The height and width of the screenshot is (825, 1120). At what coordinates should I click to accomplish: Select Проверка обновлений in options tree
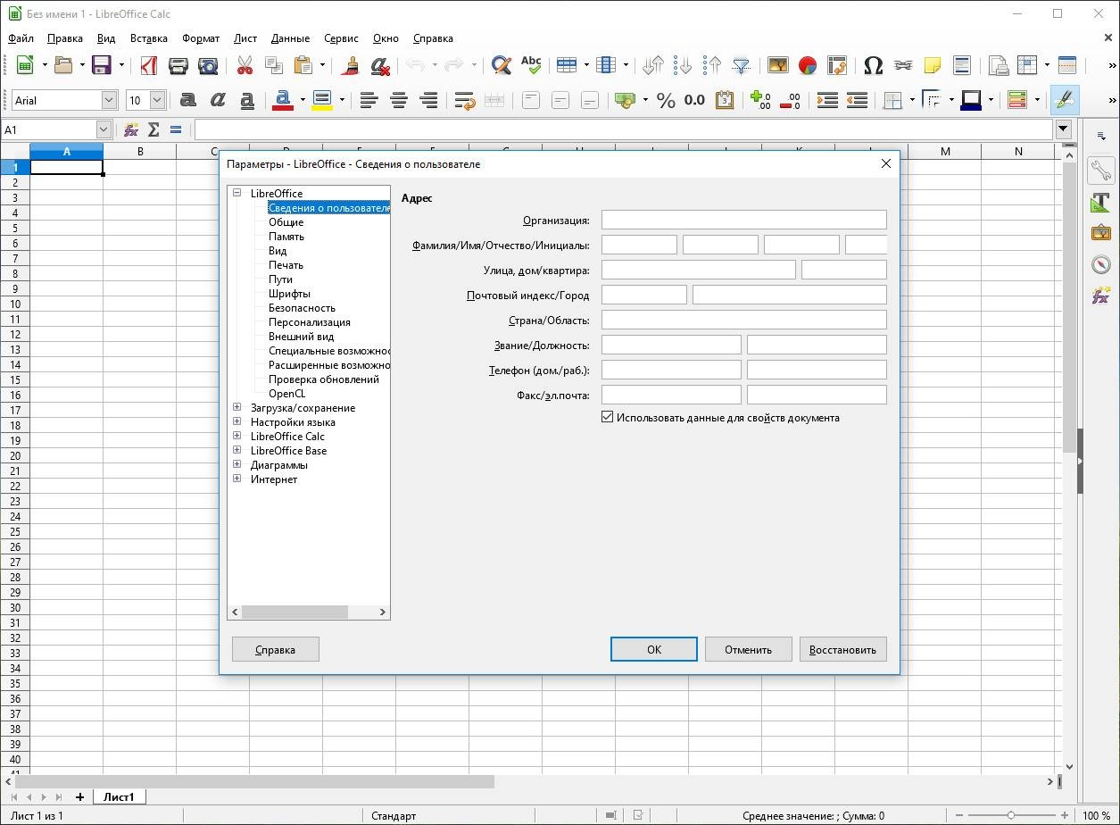tap(324, 379)
